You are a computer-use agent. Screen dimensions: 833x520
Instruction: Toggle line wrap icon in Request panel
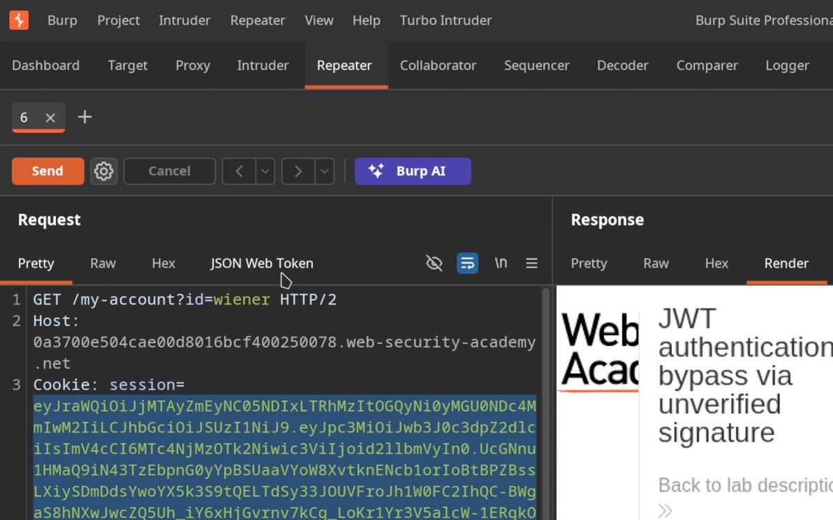point(468,263)
